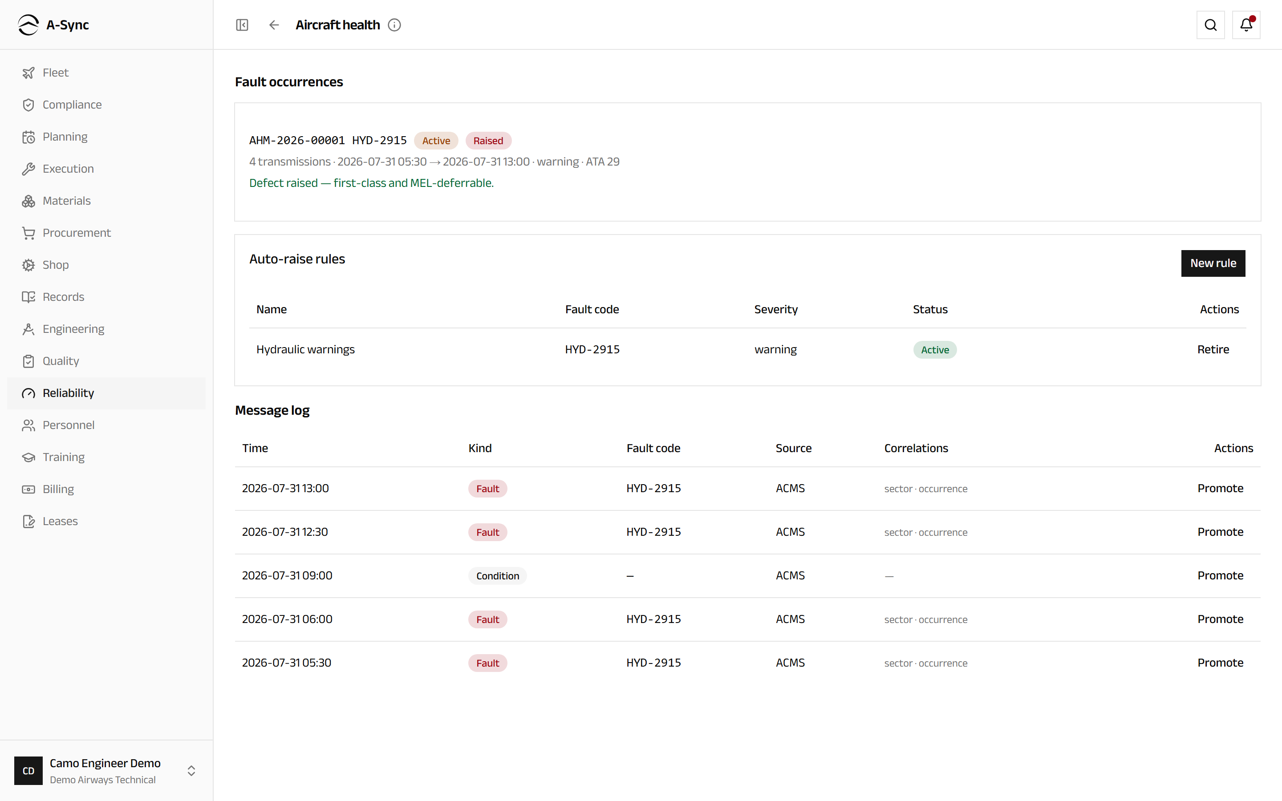Open Shop in the sidebar
The image size is (1282, 801).
click(106, 265)
